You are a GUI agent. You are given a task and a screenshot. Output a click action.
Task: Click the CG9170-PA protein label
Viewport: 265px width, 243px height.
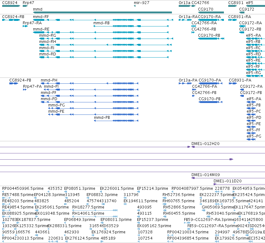click(x=210, y=80)
